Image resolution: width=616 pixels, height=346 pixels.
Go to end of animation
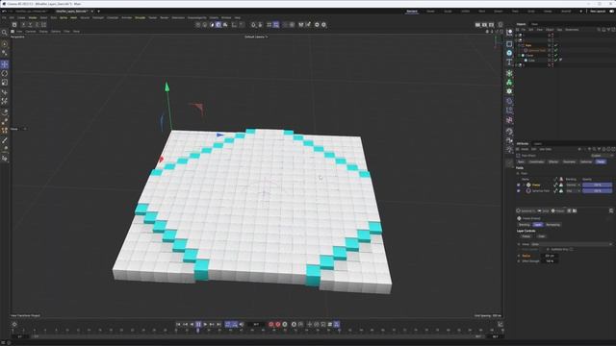point(218,325)
